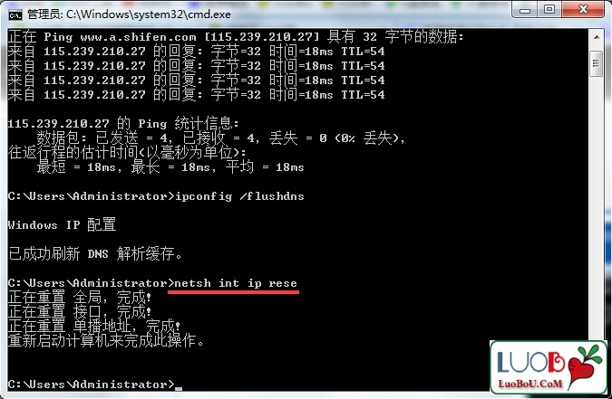Click the empty scrollbar track below thumb
612x399 pixels.
(596, 203)
